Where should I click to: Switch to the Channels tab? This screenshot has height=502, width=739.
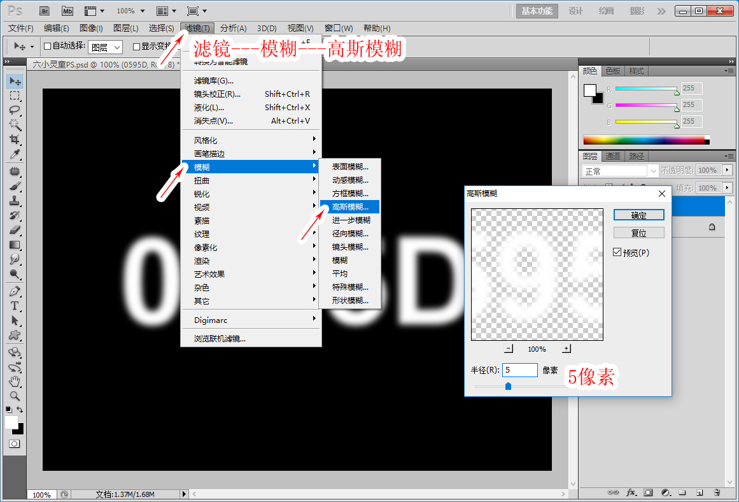coord(613,156)
